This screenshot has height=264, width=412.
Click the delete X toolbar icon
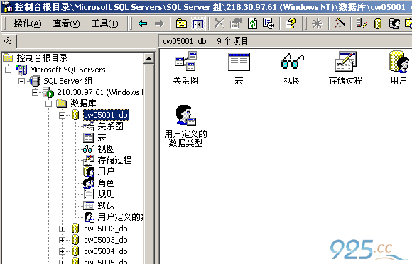click(x=219, y=23)
